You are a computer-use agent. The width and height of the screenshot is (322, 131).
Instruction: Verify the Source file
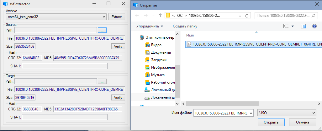pos(118,46)
